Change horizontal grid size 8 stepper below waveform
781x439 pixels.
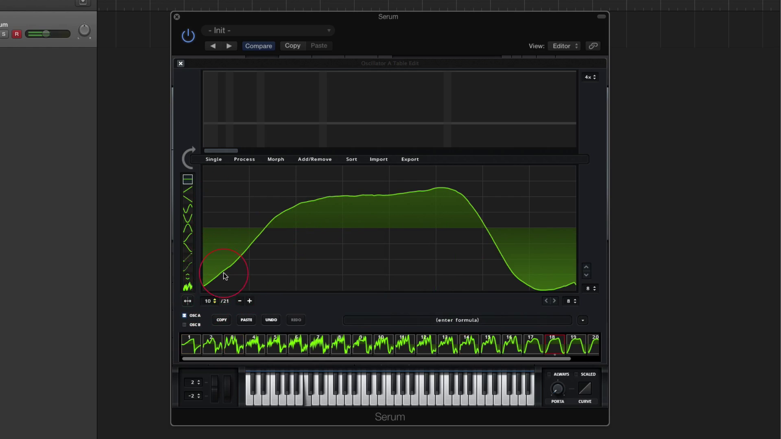571,301
